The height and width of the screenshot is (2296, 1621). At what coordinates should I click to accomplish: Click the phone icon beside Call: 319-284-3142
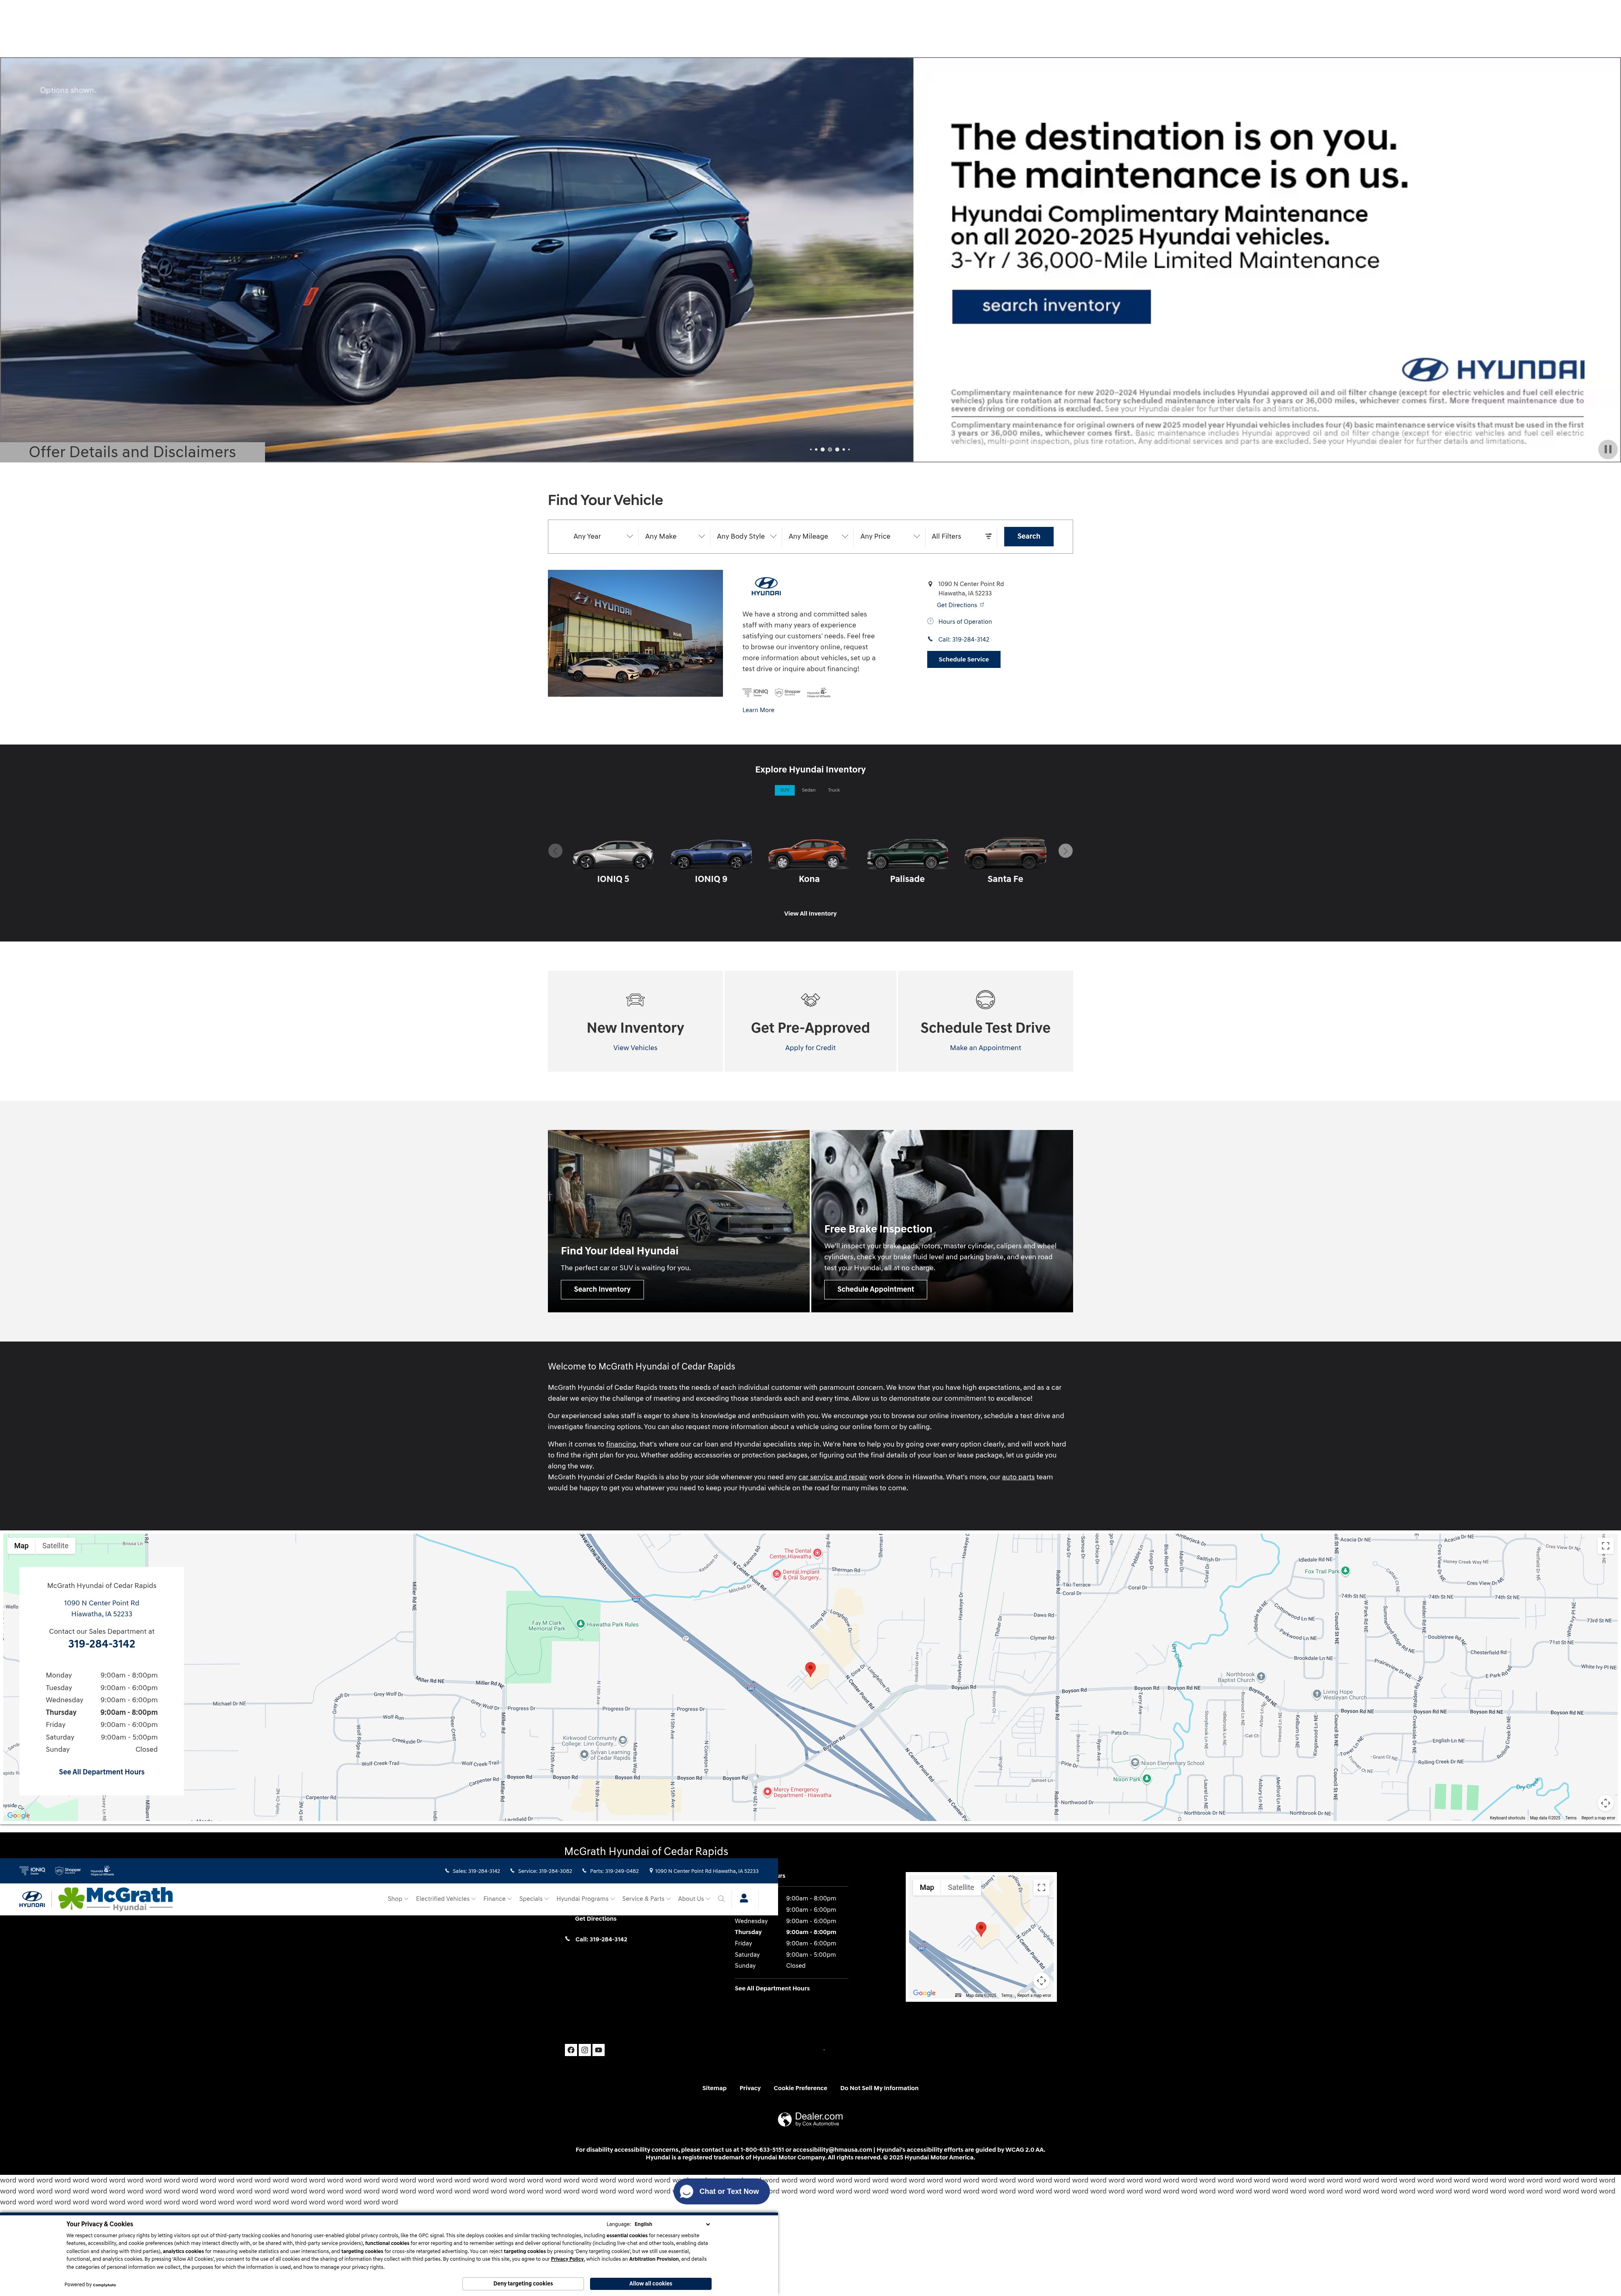930,639
